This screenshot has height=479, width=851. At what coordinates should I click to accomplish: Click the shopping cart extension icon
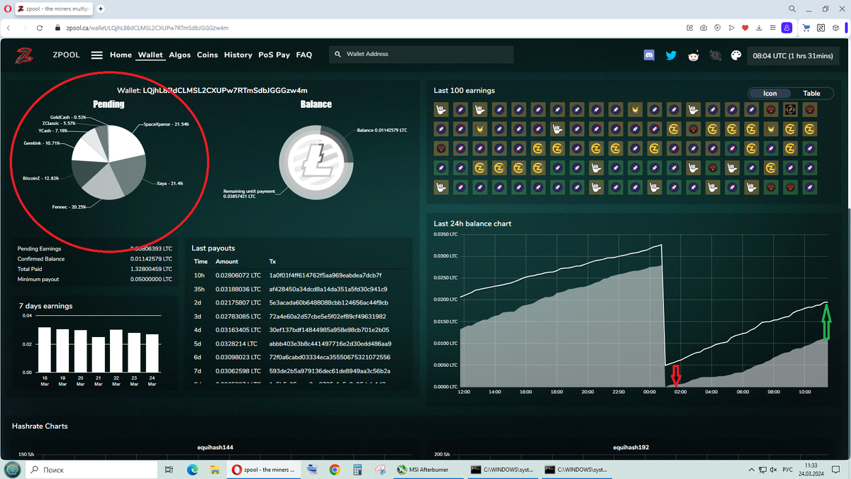[806, 28]
